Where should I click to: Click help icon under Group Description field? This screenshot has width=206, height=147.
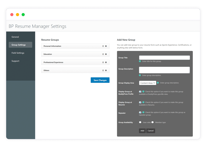pos(140,75)
